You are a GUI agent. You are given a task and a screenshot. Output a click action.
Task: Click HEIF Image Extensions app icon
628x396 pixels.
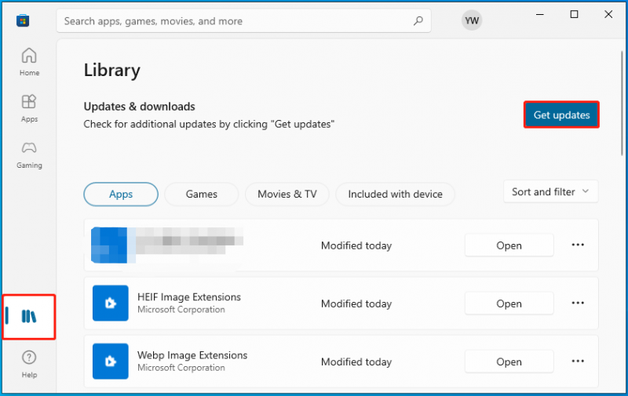[111, 303]
